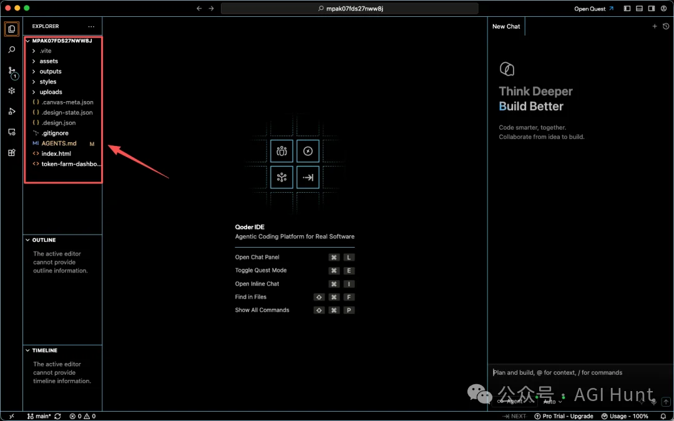674x421 pixels.
Task: Open the Run and Debug view
Action: [12, 111]
